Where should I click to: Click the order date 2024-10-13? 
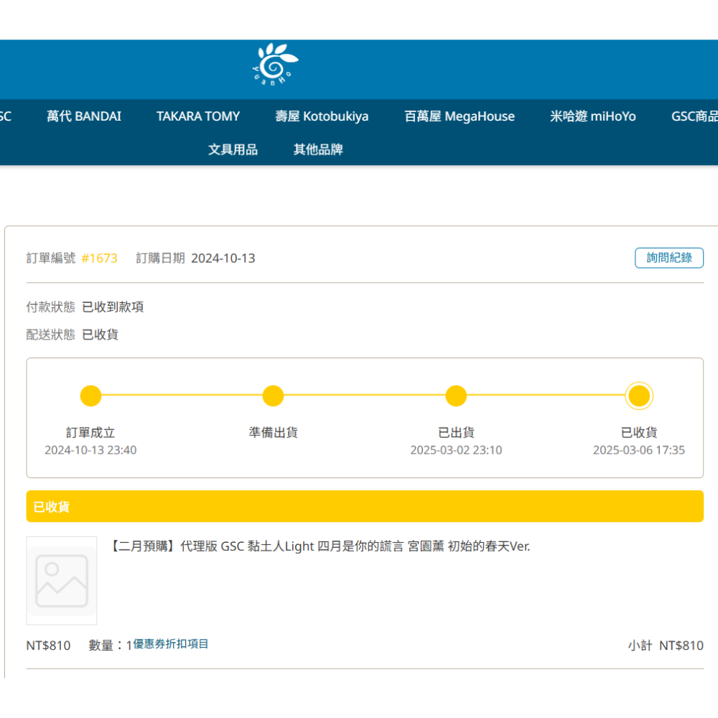tap(223, 258)
